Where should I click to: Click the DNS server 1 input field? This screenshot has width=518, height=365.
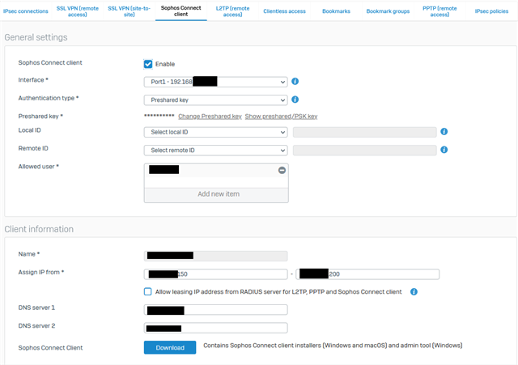coord(216,310)
